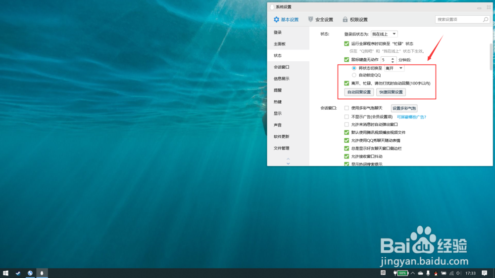This screenshot has width=495, height=278.
Task: Click the microphone tray icon
Action: pos(428,273)
